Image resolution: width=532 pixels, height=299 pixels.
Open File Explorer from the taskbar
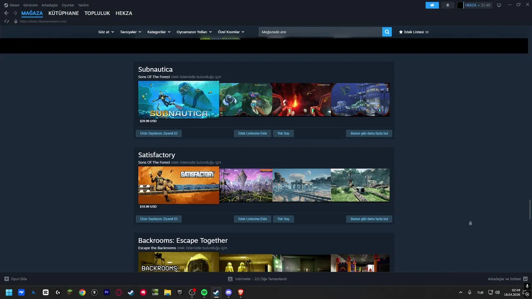(167, 292)
